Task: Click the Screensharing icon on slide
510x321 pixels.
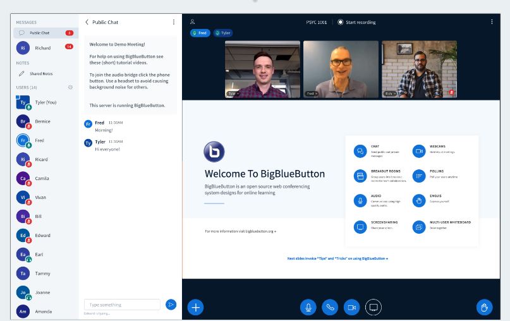Action: pos(360,227)
